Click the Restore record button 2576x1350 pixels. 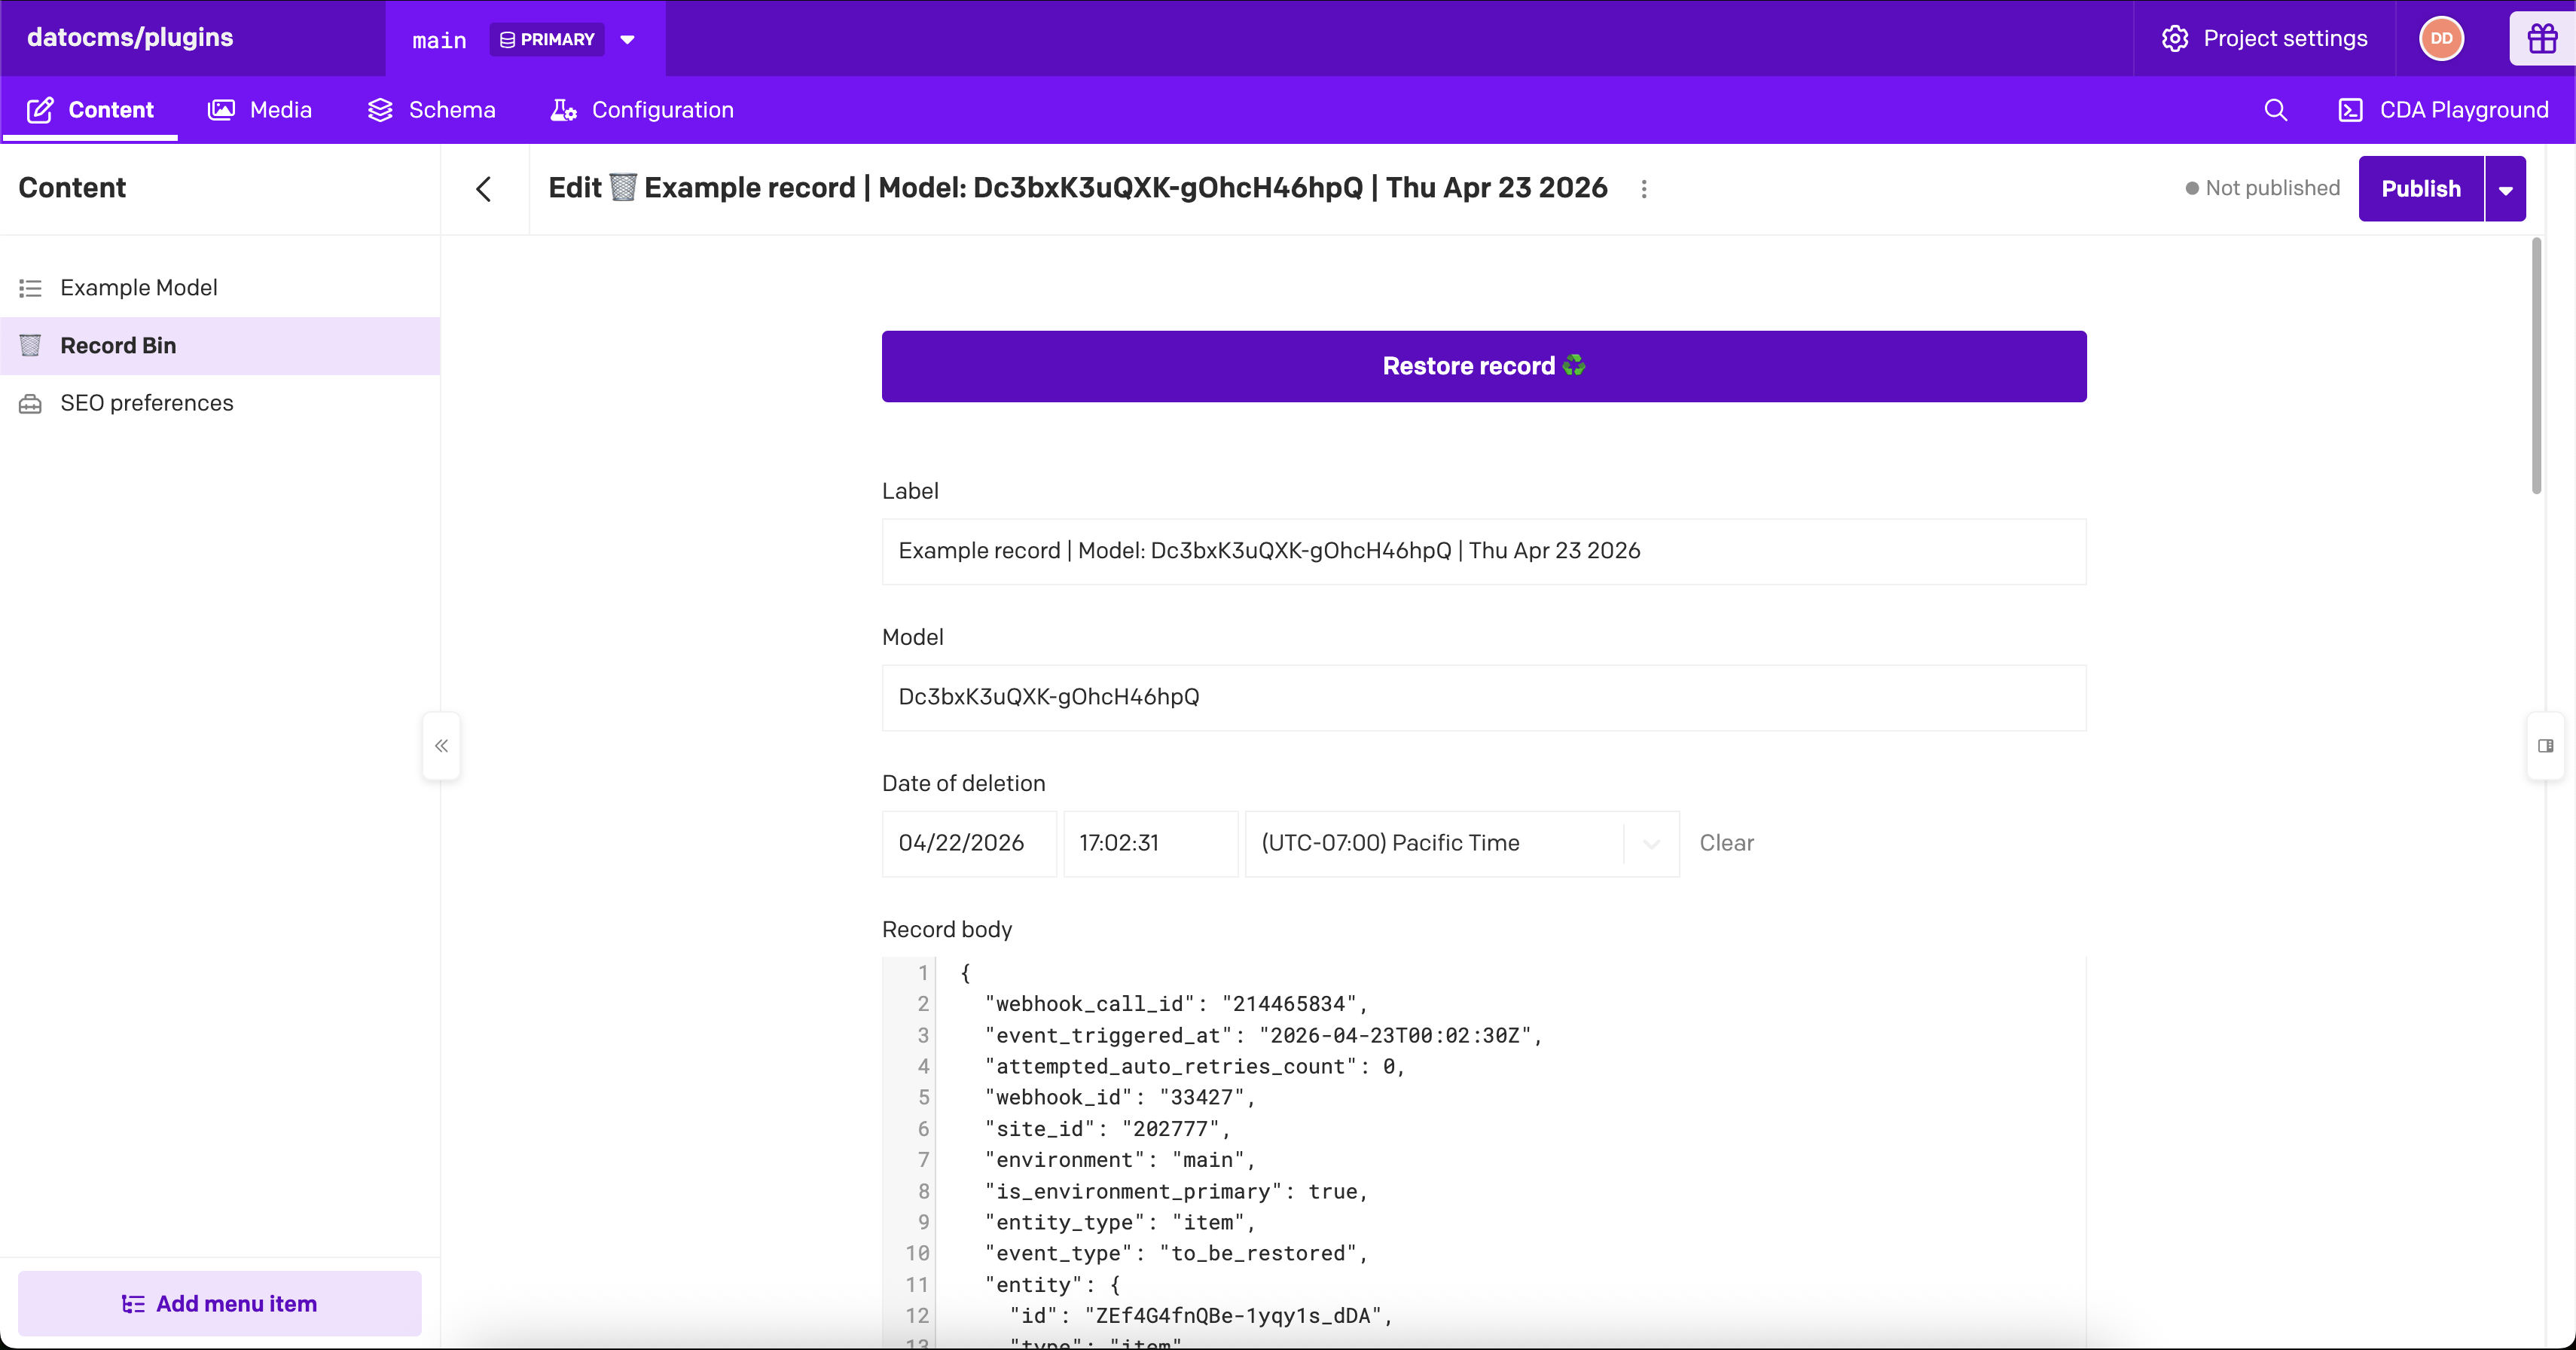pos(1483,366)
